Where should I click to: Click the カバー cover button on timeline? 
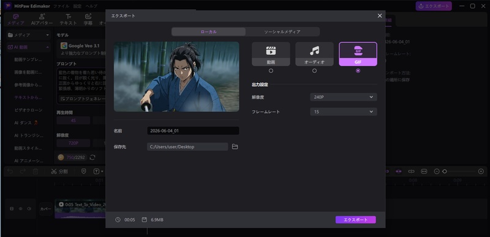point(45,209)
